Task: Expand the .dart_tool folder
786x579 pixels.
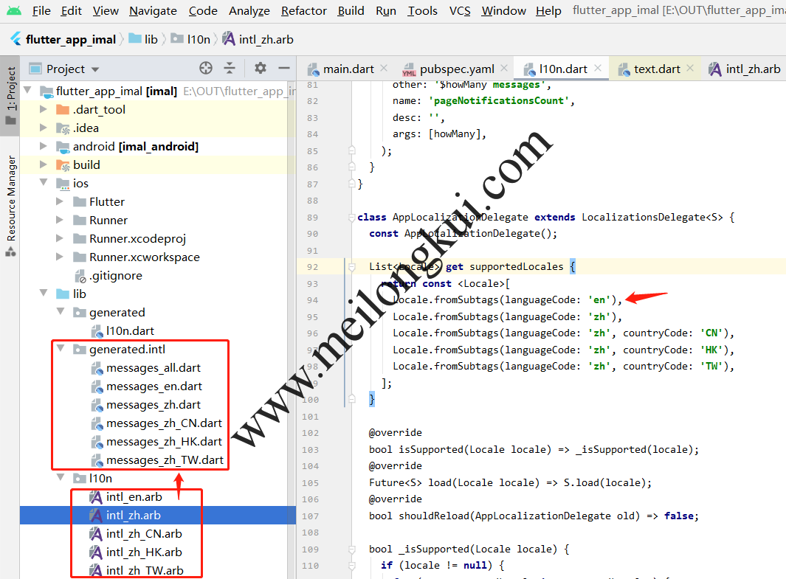Action: [44, 109]
